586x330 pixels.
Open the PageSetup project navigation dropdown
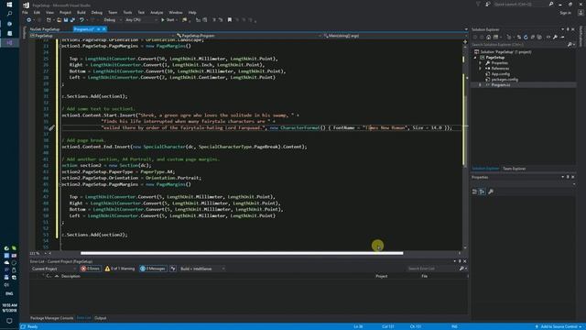click(102, 36)
